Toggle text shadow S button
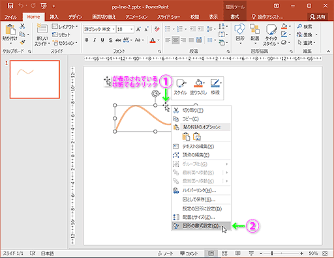The width and height of the screenshot is (334, 258). click(110, 40)
